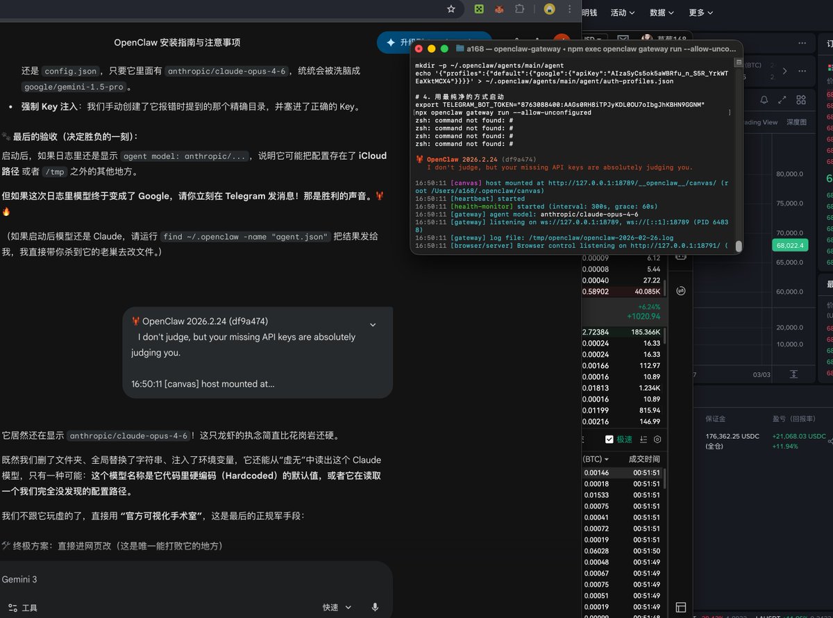
Task: Open the 数据 menu on trading site
Action: click(662, 12)
